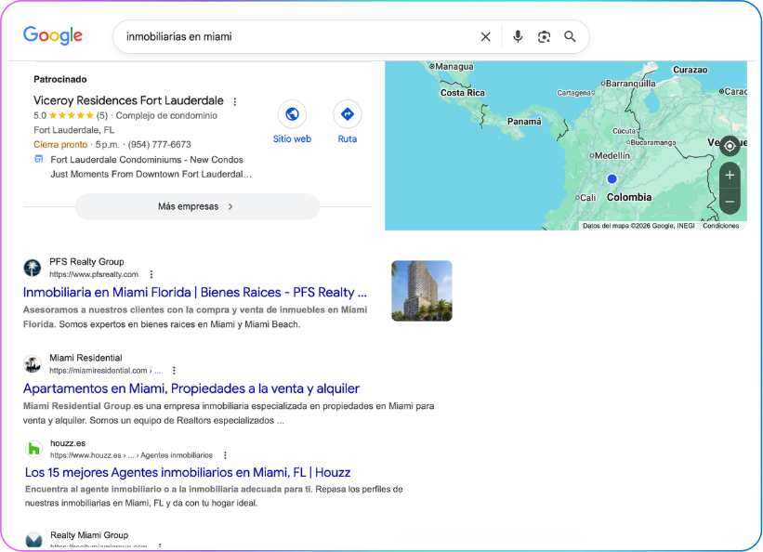
Task: Click the https://www.pfsrealty.com URL
Action: coord(94,274)
